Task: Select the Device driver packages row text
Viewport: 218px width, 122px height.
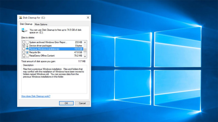Action: click(x=40, y=46)
